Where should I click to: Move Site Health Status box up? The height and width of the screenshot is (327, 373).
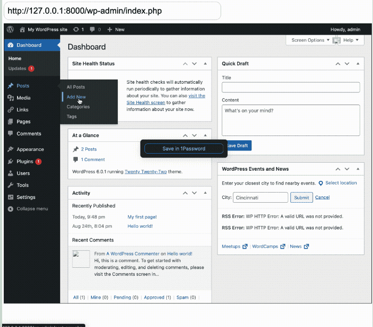[x=185, y=64]
